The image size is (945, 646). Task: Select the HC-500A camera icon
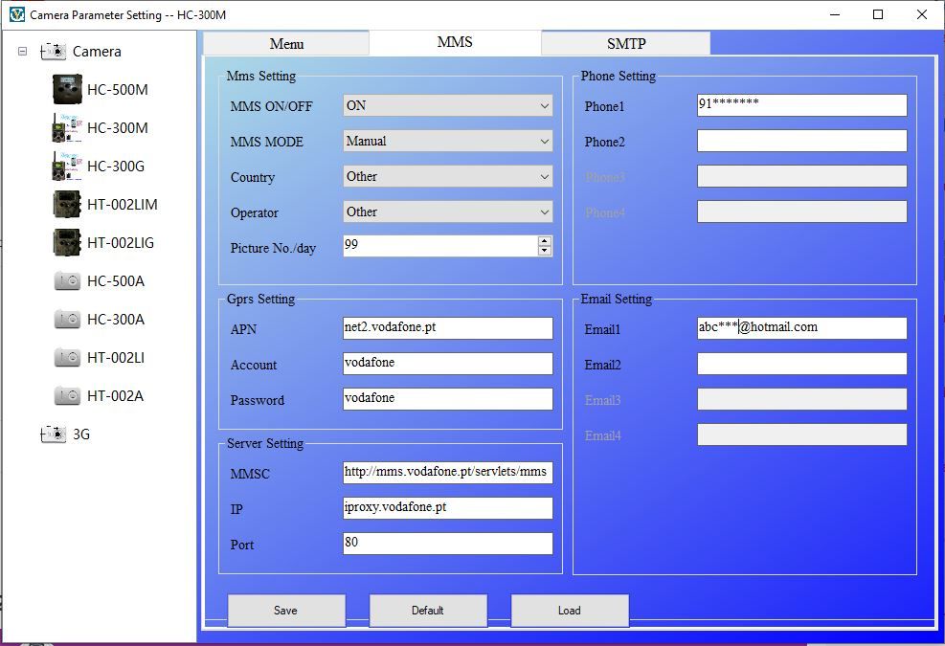tap(67, 281)
